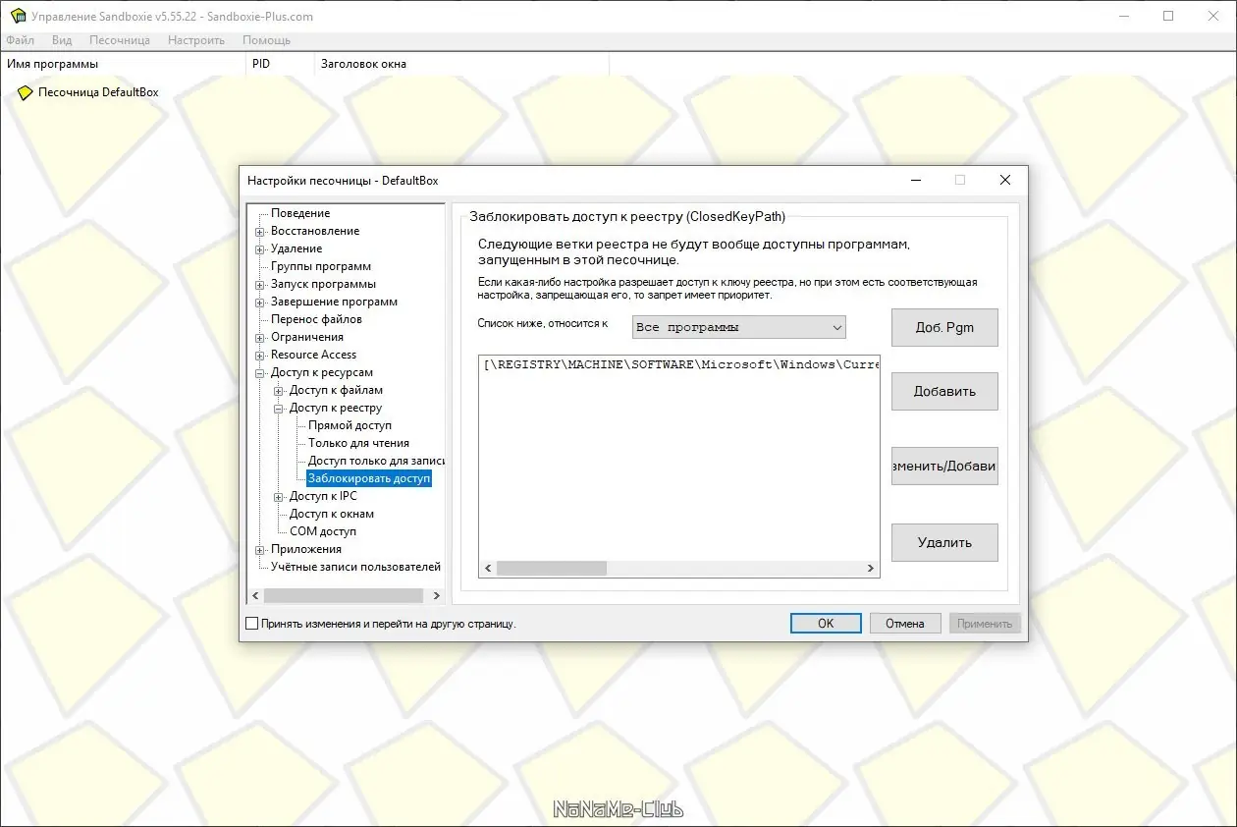Open the Песочница menu

coord(120,40)
